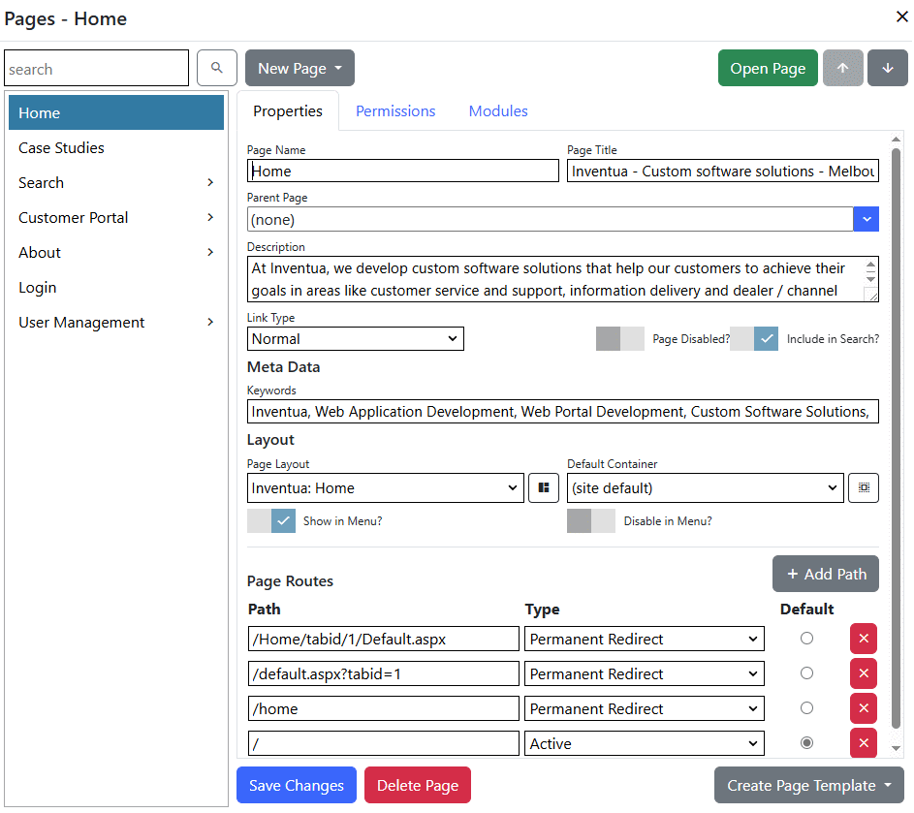This screenshot has width=914, height=813.
Task: Move the Home page down using arrow icon
Action: (x=888, y=68)
